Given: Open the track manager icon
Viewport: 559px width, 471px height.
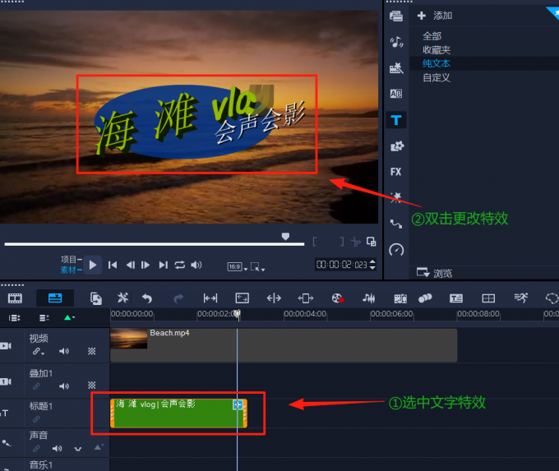Looking at the screenshot, I should pos(44,317).
